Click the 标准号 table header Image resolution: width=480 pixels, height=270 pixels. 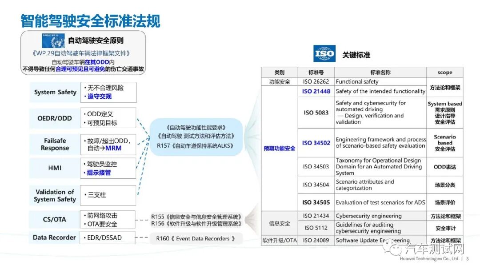click(x=316, y=73)
